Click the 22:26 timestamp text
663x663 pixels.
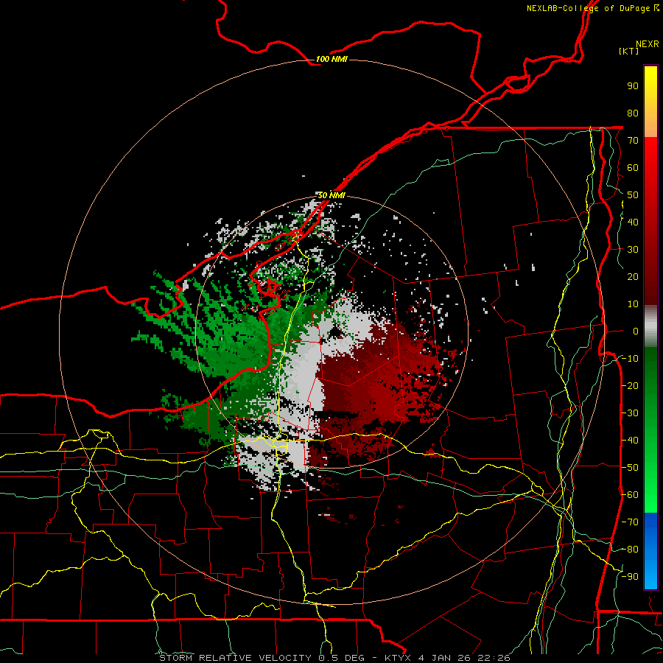pyautogui.click(x=494, y=658)
